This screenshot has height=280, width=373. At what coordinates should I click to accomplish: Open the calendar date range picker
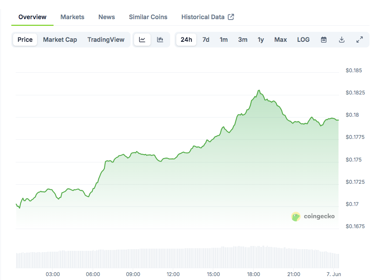(324, 40)
